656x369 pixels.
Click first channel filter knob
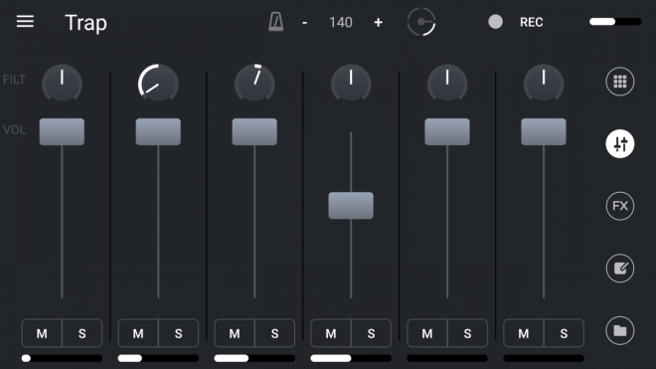(x=62, y=83)
